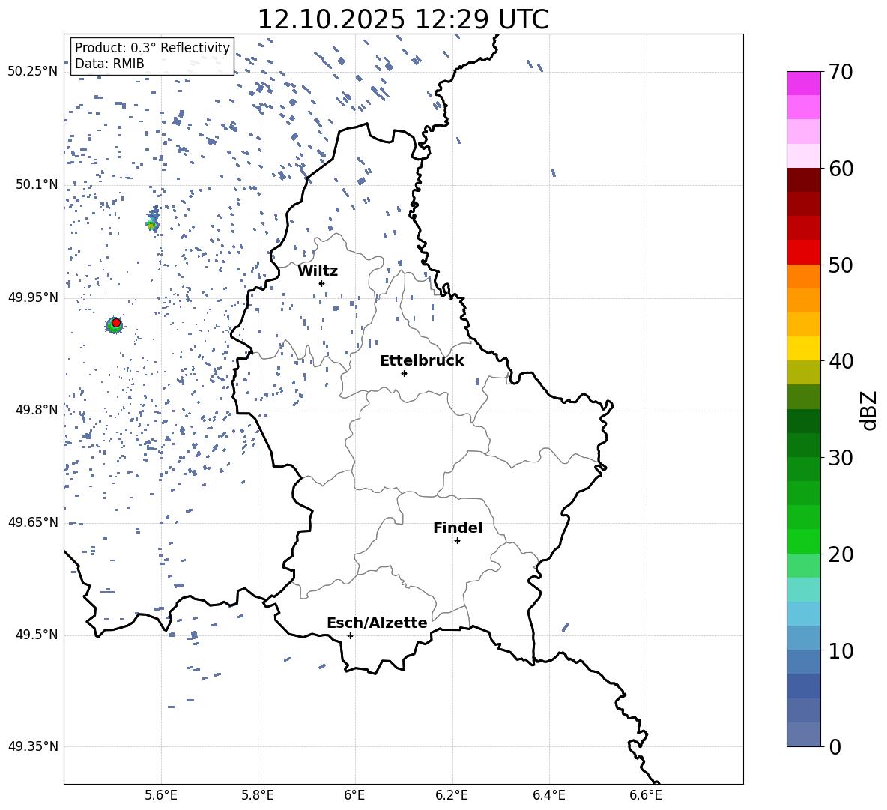
Task: Click the 50.1°N latitude tick label
Action: (37, 184)
